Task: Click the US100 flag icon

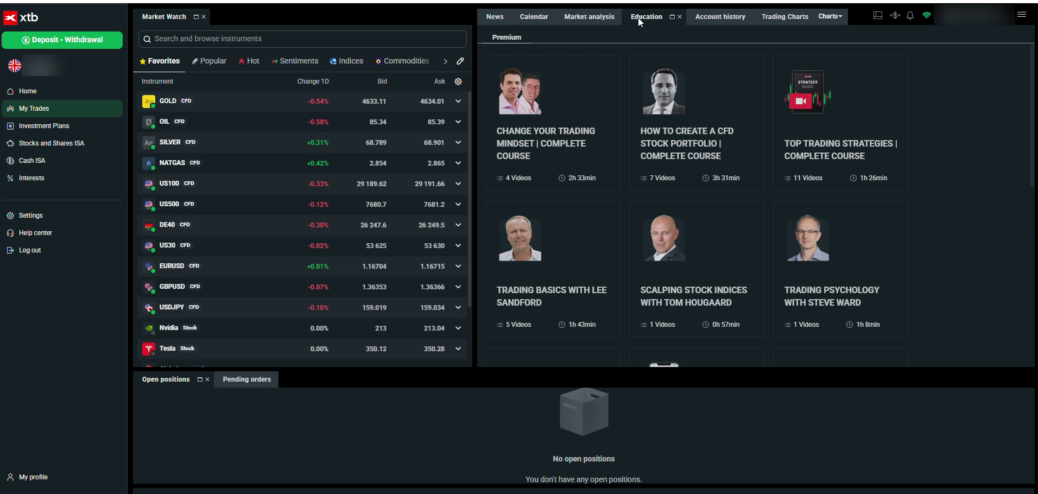Action: coord(148,184)
